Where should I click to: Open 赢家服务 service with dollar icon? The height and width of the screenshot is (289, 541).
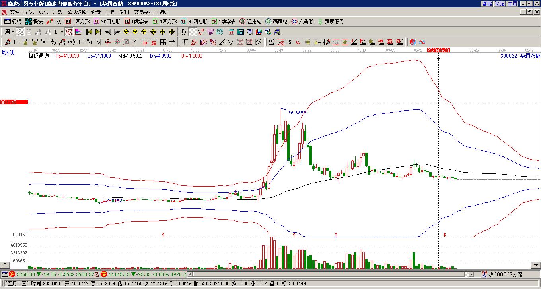331,21
